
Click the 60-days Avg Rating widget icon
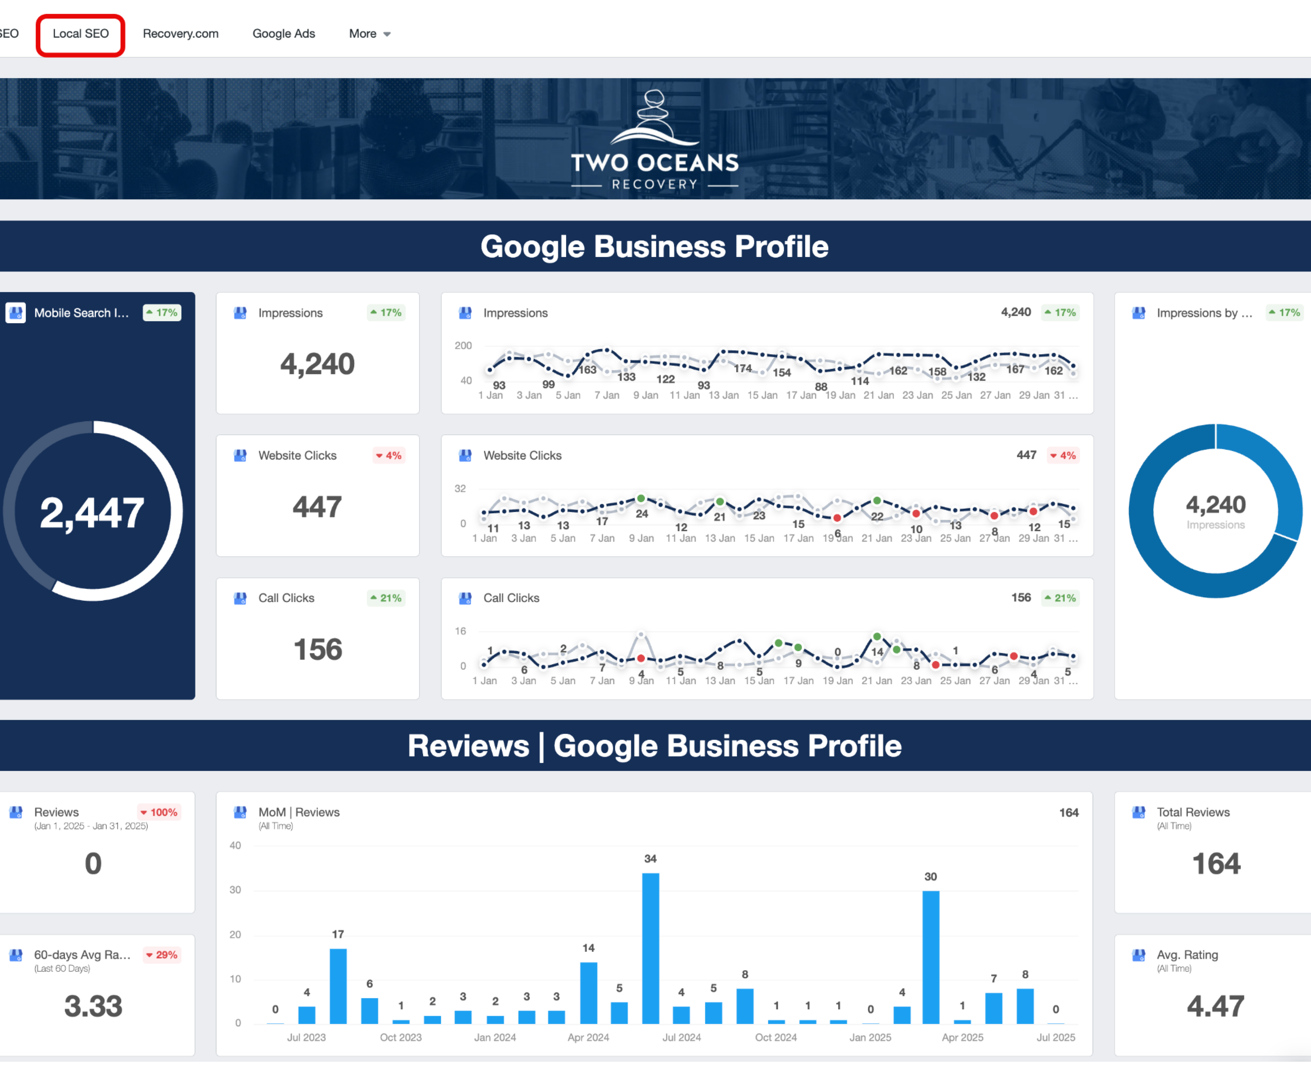point(16,954)
